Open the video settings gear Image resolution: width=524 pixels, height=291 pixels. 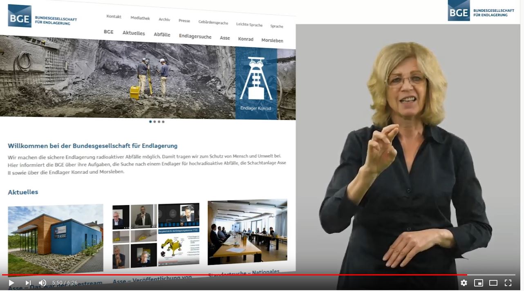click(x=464, y=283)
